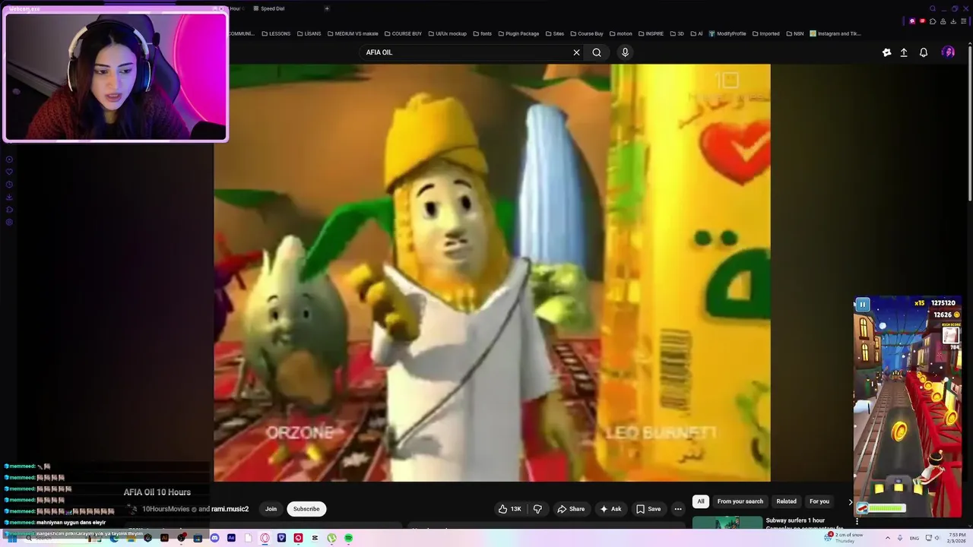Open the Plugin Package bookmarks folder
The width and height of the screenshot is (973, 547).
(518, 33)
